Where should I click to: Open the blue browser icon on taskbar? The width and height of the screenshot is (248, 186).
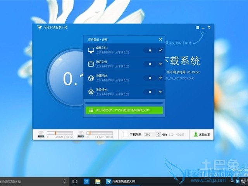coord(86,181)
